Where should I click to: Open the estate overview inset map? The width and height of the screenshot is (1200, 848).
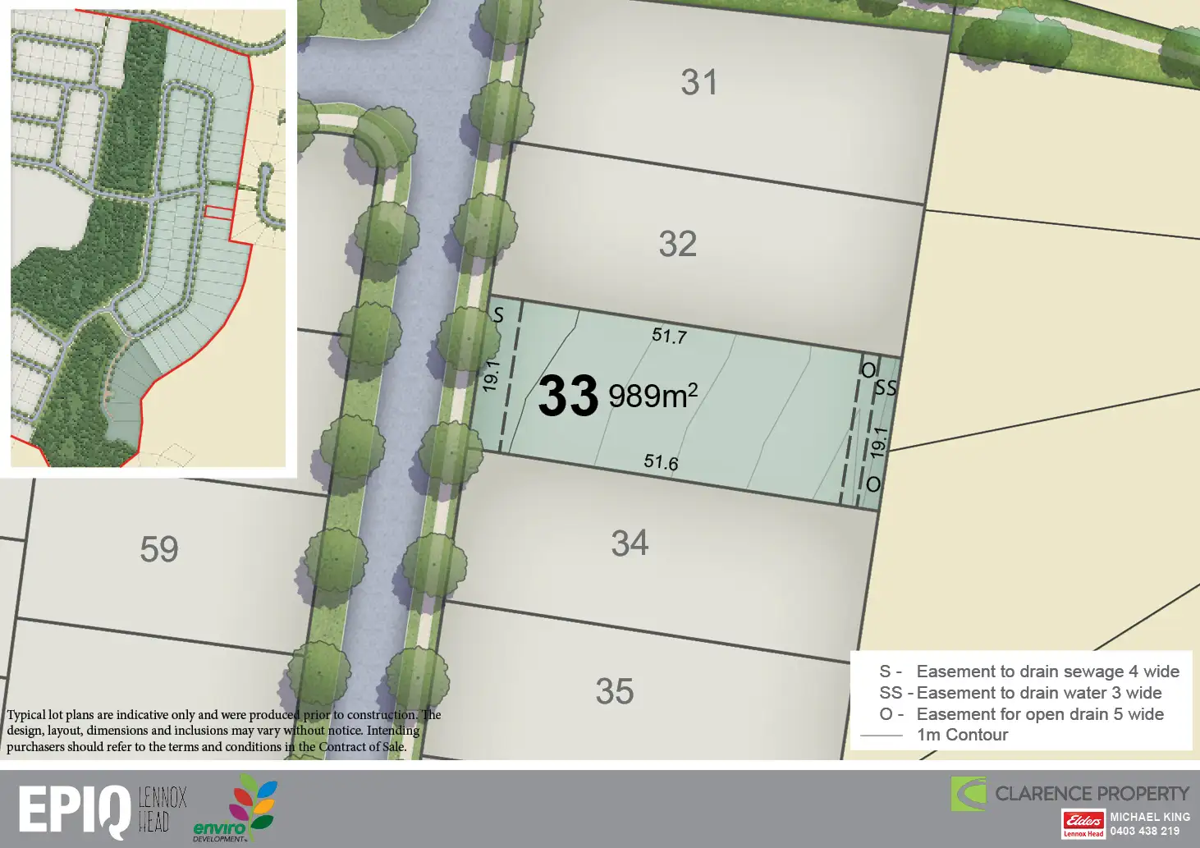pos(148,238)
